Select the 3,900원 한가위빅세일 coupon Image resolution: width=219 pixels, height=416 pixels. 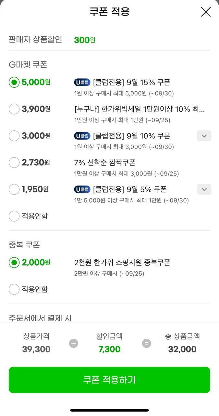tap(14, 109)
